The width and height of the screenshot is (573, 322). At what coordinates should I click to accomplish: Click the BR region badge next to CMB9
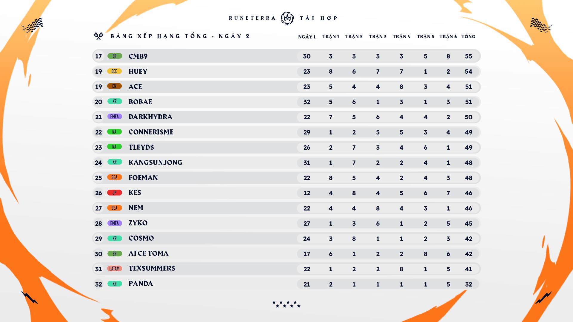tap(115, 56)
